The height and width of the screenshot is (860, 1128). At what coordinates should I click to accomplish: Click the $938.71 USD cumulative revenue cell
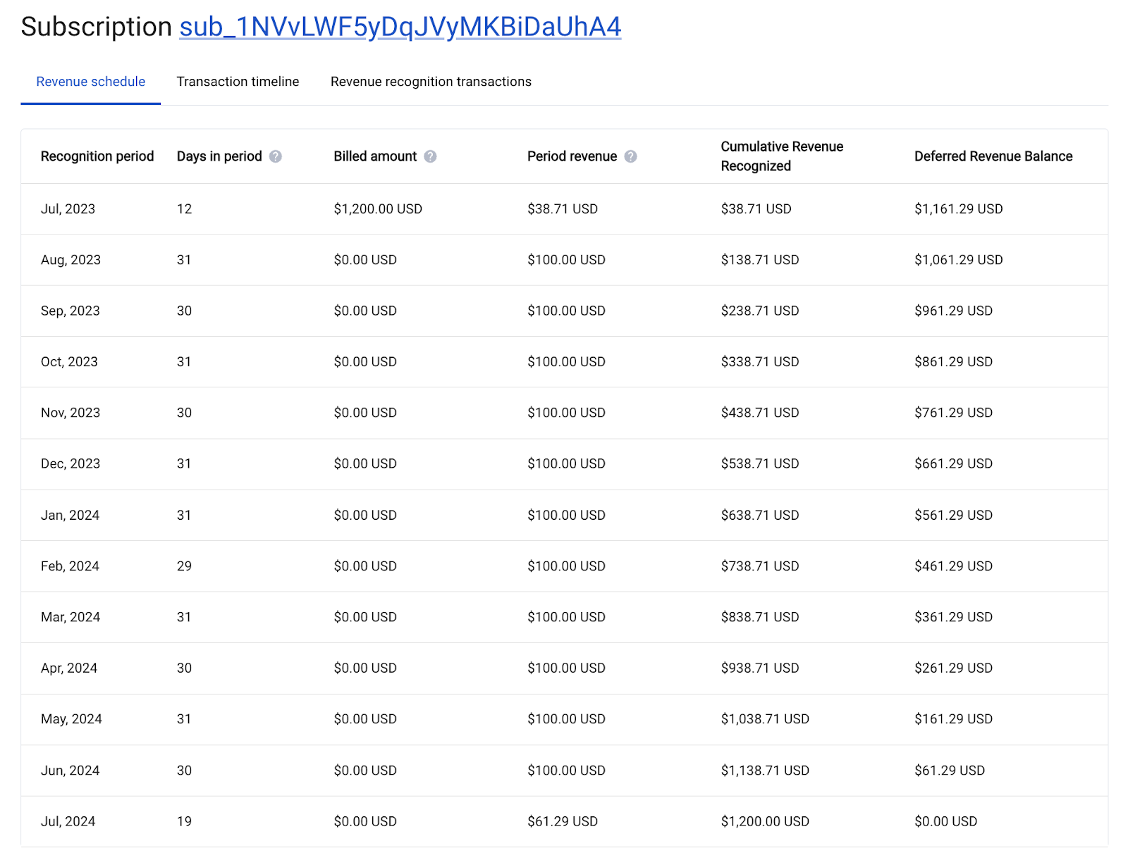[x=760, y=668]
